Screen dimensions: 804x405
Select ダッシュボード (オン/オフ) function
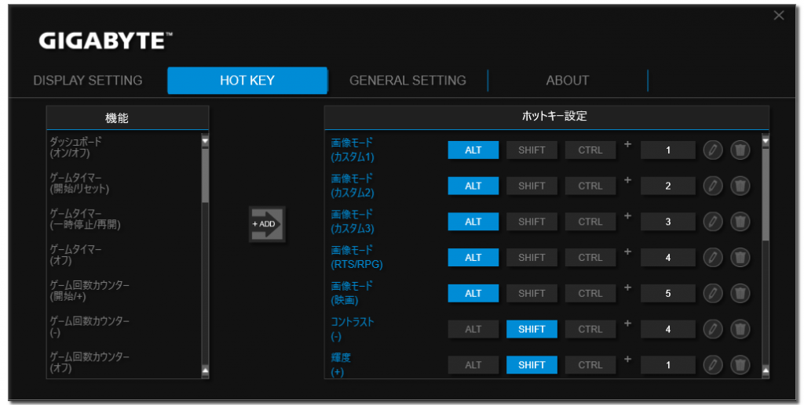coord(76,147)
